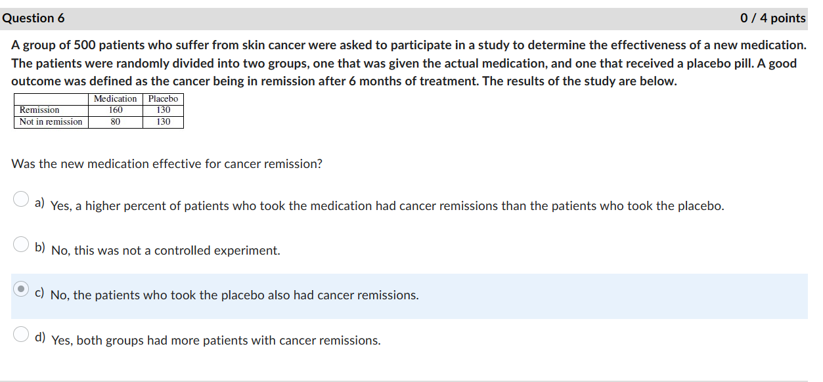Click the 160 value in the table
Viewport: 823px width, 382px height.
115,110
